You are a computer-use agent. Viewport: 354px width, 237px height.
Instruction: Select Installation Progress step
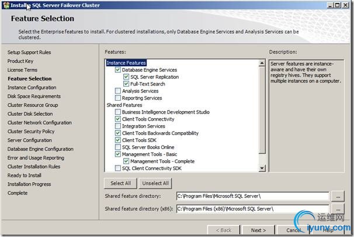coord(29,184)
